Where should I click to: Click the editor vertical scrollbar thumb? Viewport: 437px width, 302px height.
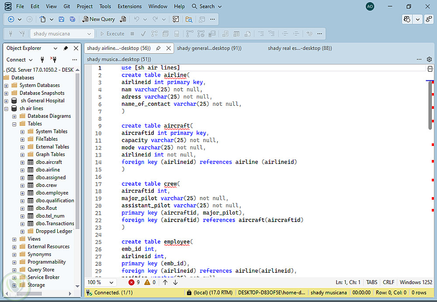click(430, 105)
